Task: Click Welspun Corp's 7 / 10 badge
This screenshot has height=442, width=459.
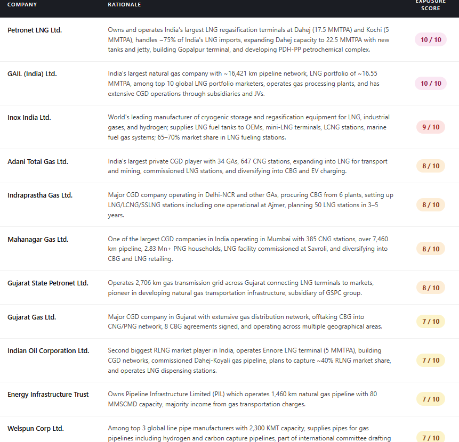Action: [x=431, y=437]
